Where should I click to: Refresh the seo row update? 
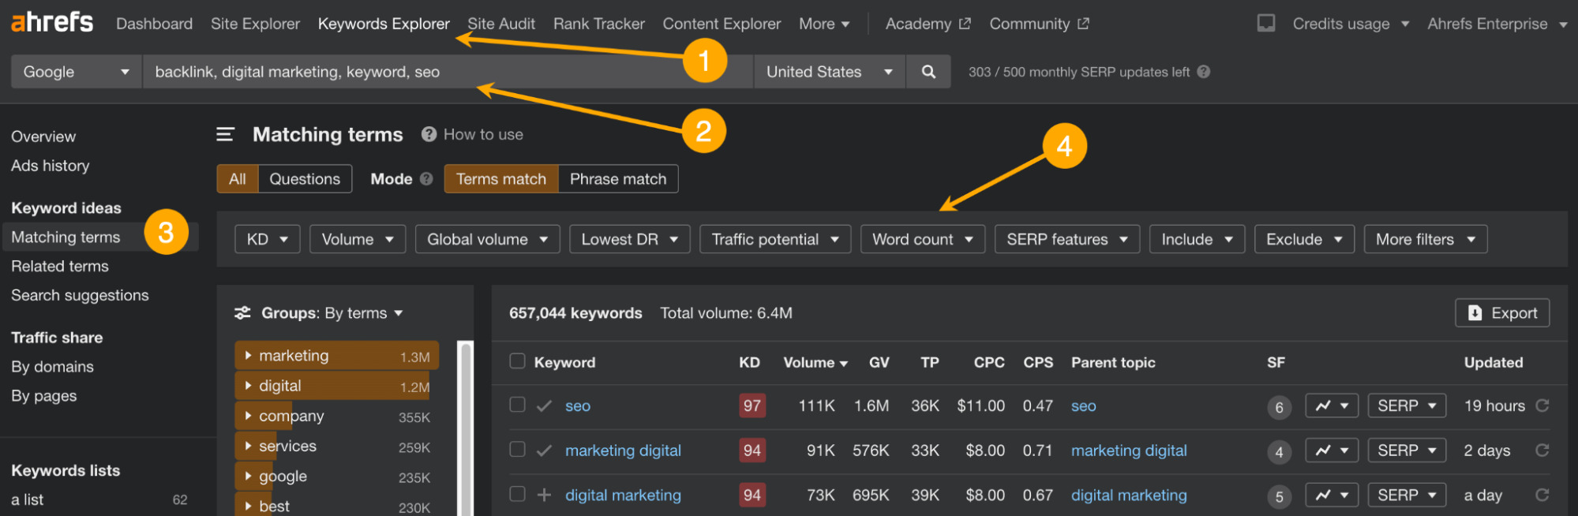1542,406
